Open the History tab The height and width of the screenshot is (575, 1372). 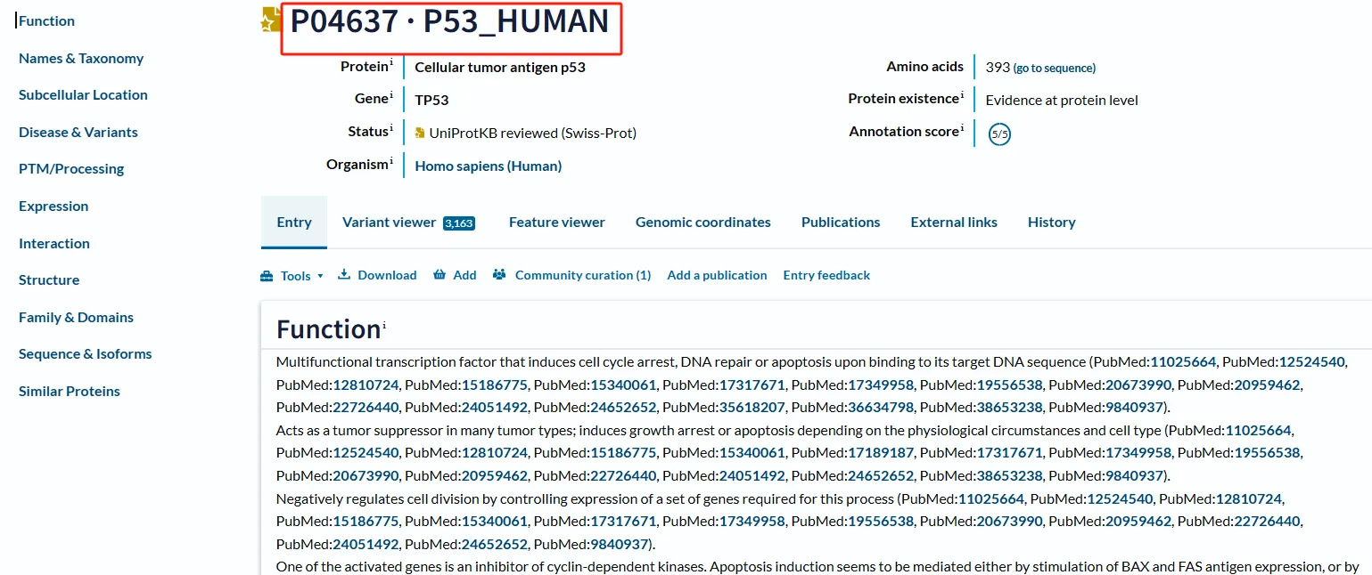(x=1051, y=223)
